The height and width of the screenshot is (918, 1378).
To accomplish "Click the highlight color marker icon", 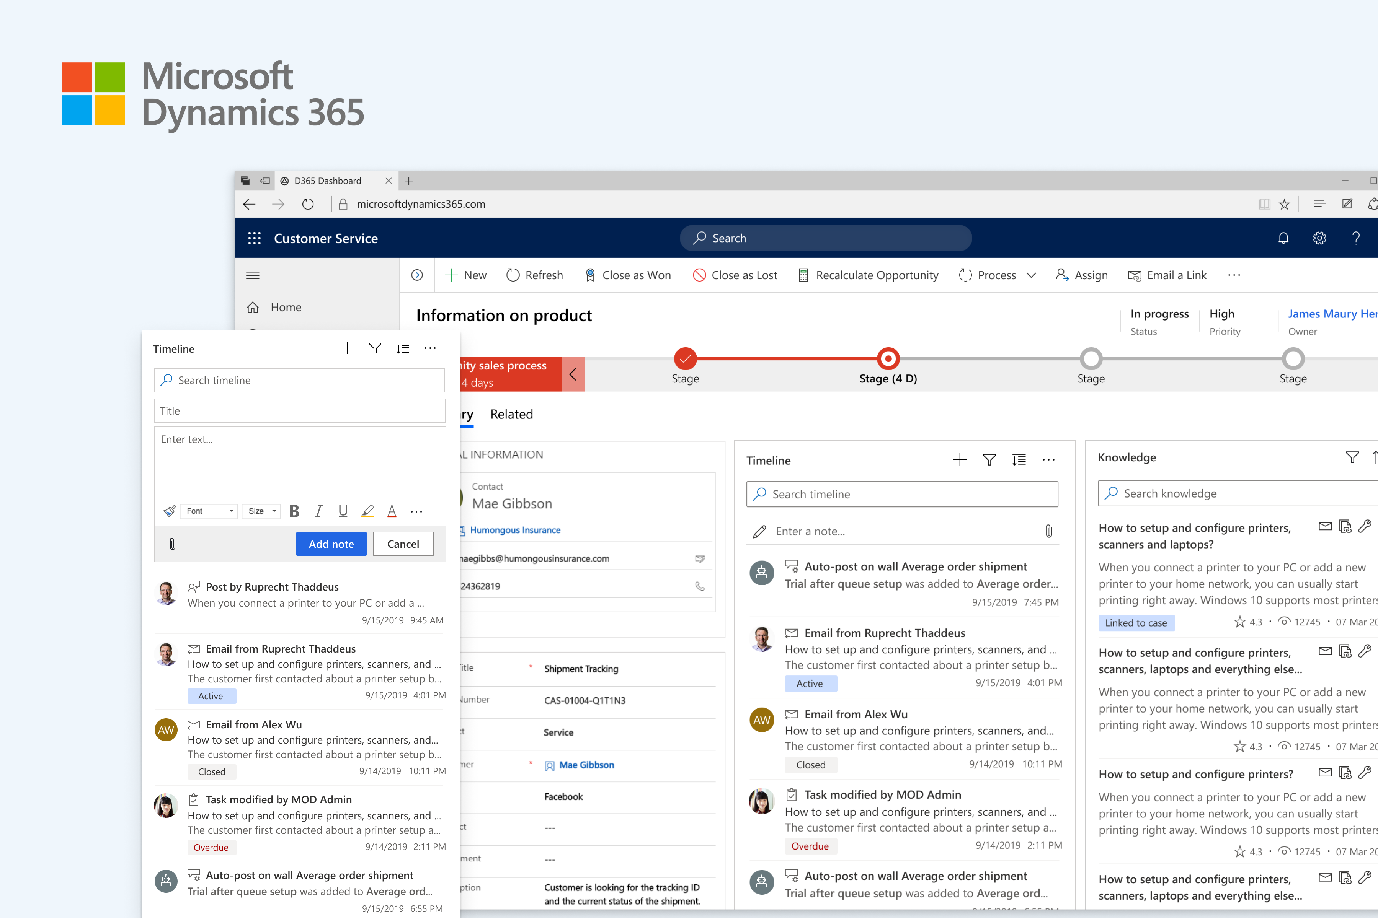I will 367,511.
